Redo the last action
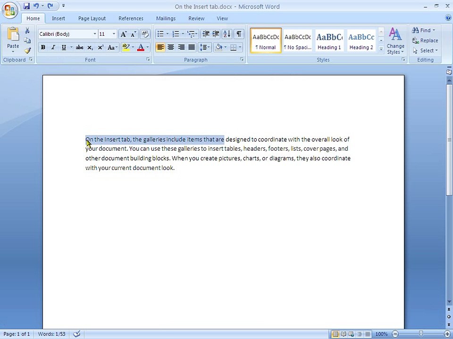The width and height of the screenshot is (453, 339). pos(50,6)
